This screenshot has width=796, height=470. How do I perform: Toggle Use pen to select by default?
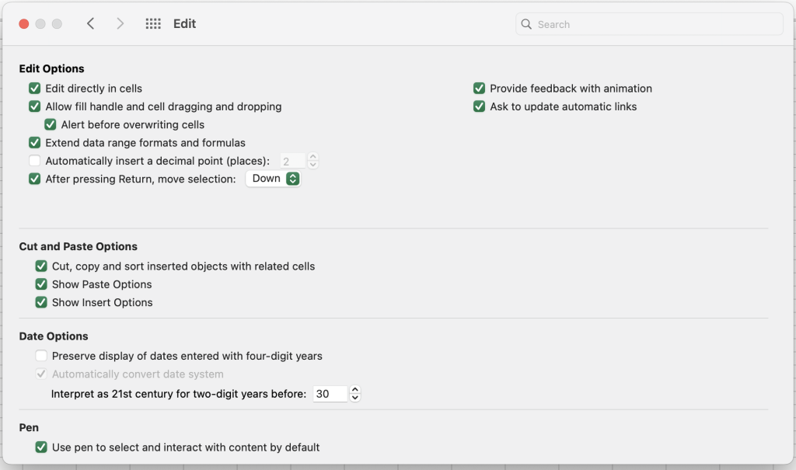click(41, 447)
